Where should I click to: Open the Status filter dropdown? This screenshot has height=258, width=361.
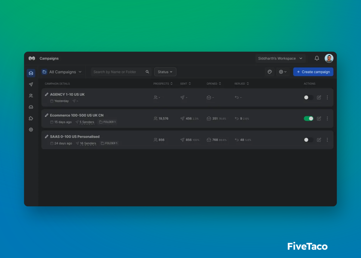(x=165, y=72)
